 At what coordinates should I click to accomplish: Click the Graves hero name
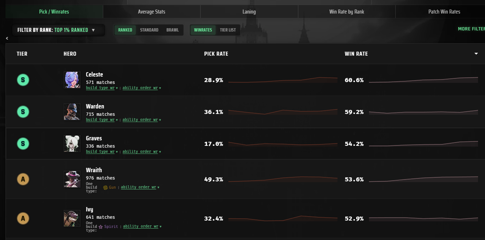[x=94, y=139]
